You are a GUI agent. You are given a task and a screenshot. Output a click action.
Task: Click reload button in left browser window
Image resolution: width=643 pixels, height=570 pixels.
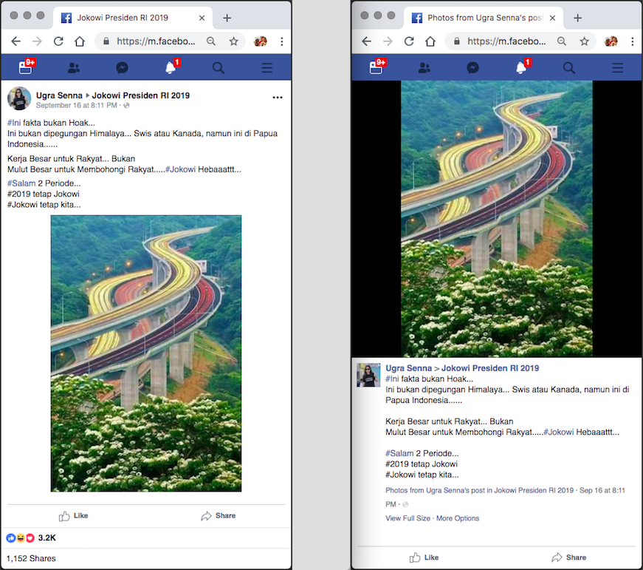(x=58, y=41)
